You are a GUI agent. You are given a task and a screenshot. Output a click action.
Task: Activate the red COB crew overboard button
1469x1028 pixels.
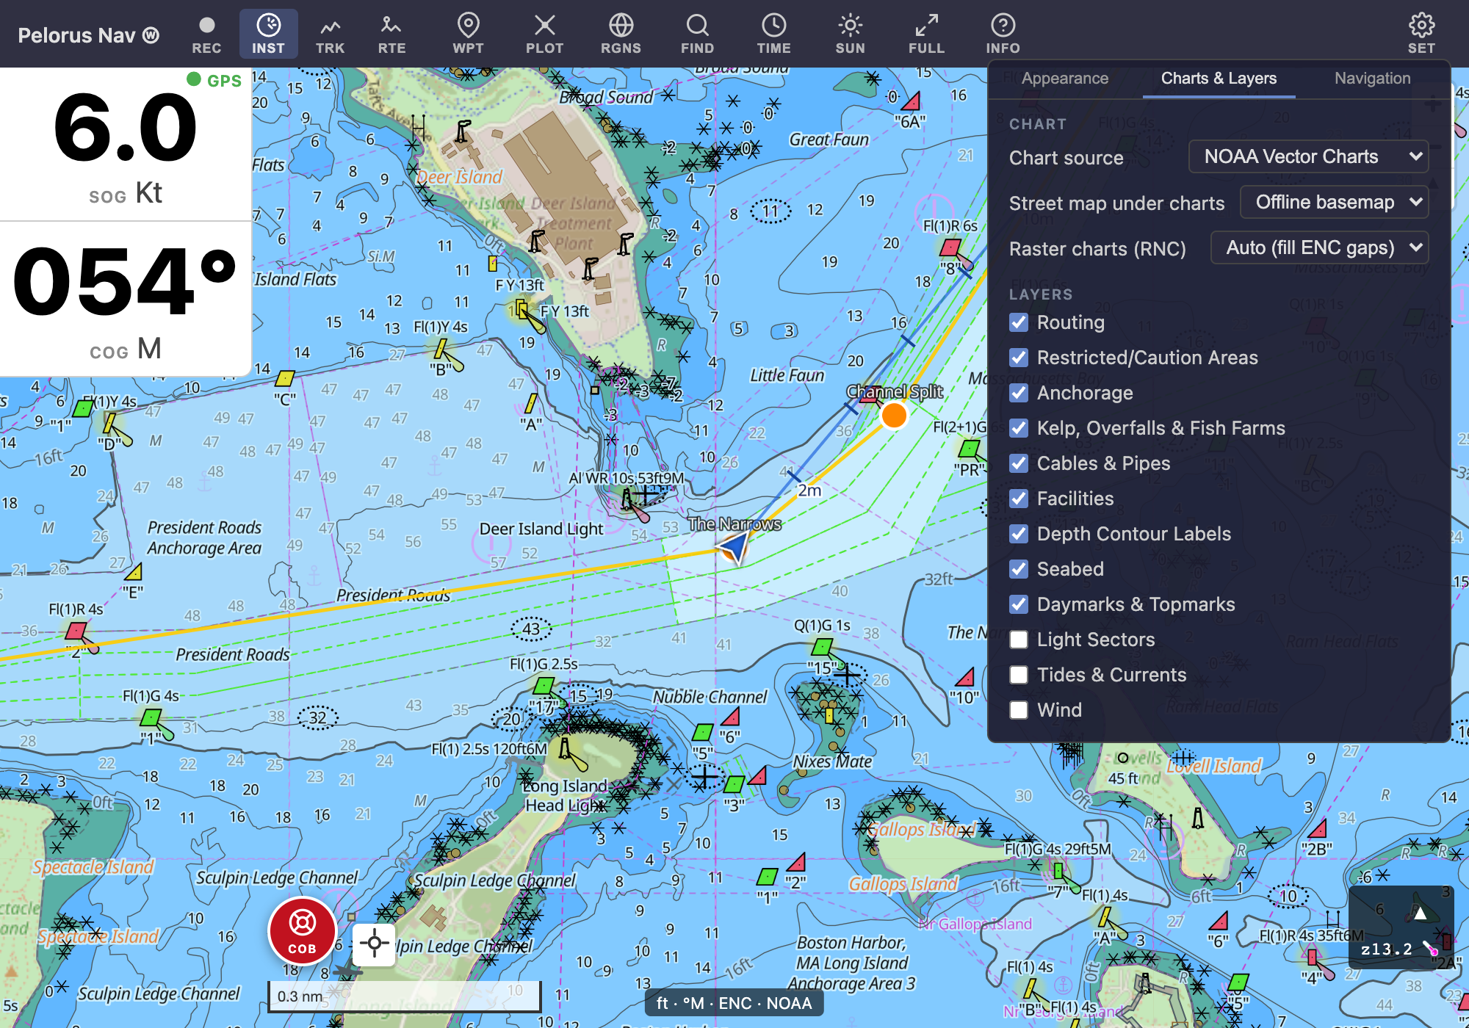point(302,930)
